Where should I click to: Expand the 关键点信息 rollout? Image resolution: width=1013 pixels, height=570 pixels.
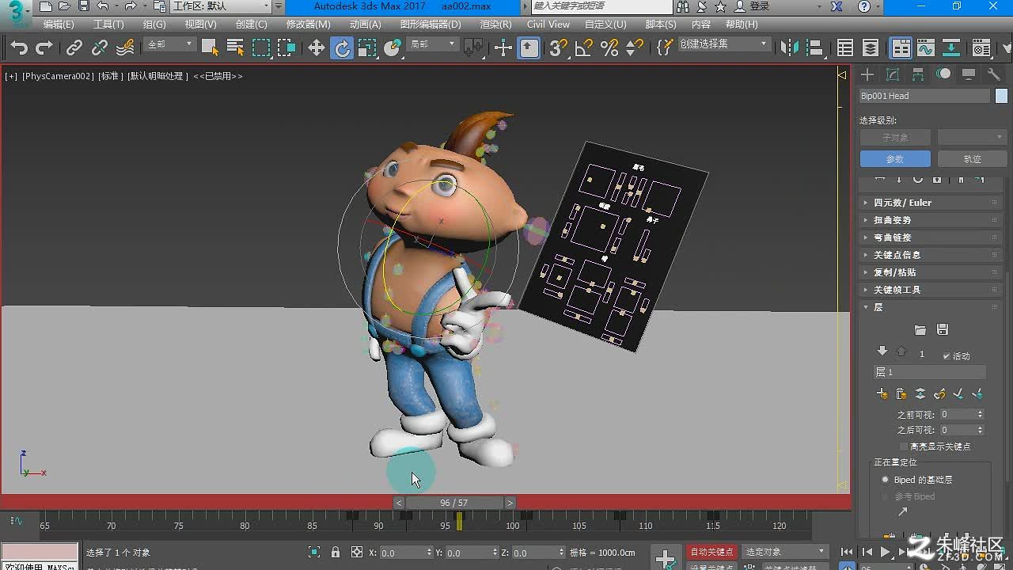[x=931, y=255]
